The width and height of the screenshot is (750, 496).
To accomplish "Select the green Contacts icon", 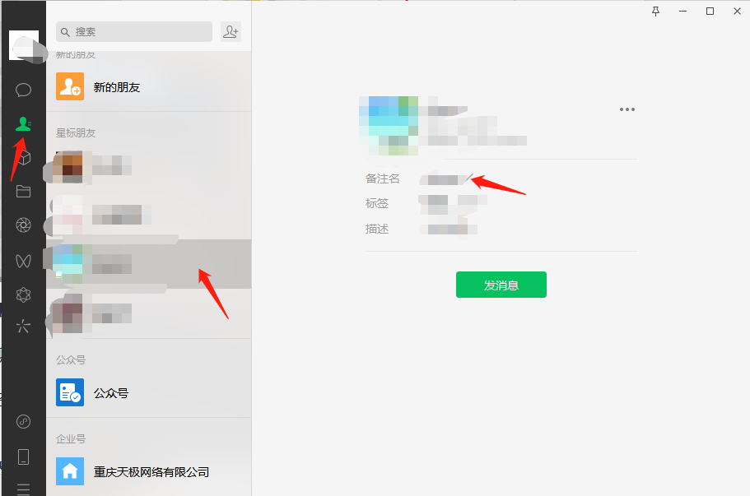I will [x=23, y=123].
